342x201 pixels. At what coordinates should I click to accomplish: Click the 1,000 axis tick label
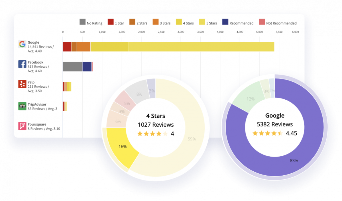tap(102, 32)
